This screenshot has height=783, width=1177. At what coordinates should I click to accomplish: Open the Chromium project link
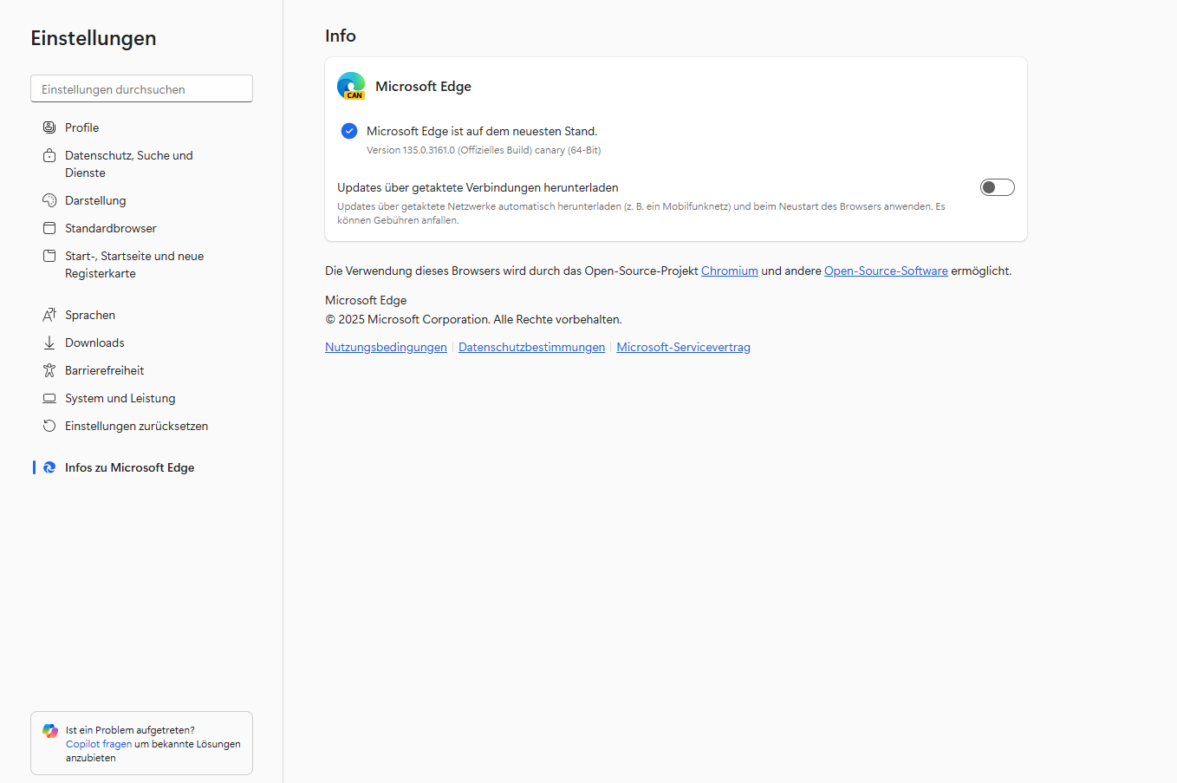(x=729, y=271)
